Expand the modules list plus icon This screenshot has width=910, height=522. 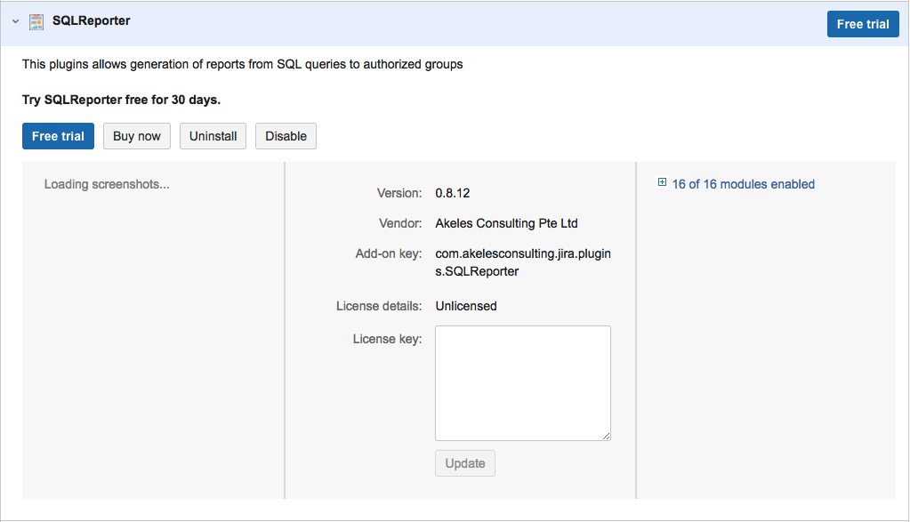coord(662,183)
